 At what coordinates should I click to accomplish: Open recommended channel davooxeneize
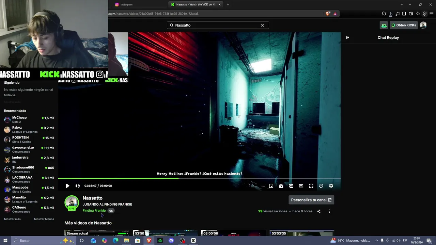29,149
